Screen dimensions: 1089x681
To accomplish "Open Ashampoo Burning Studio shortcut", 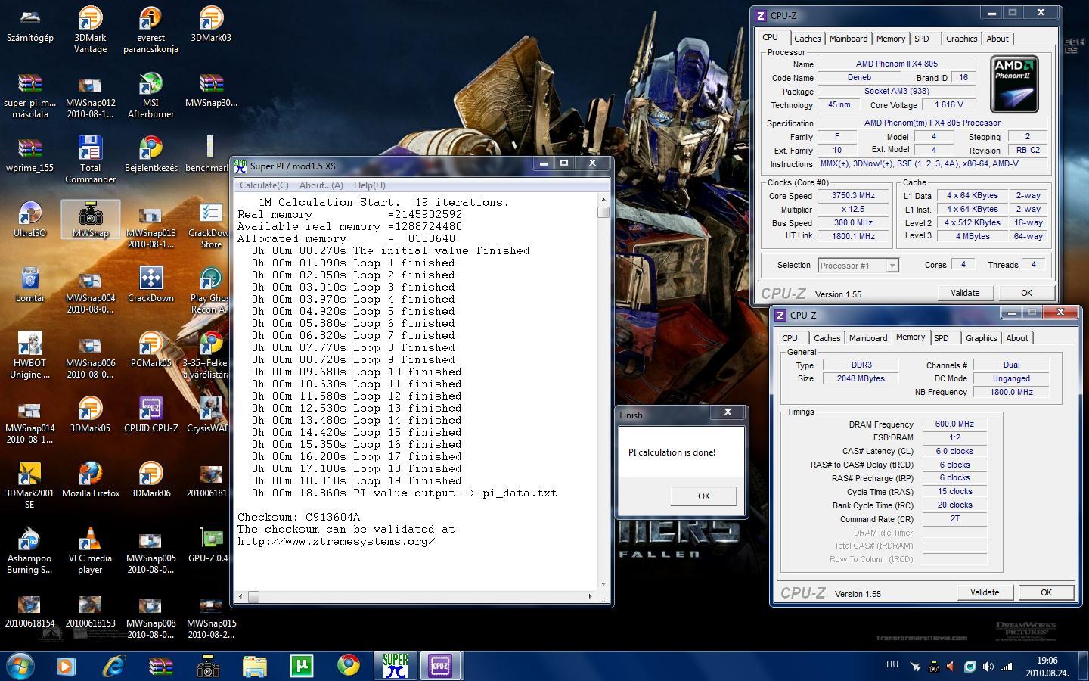I will point(29,550).
